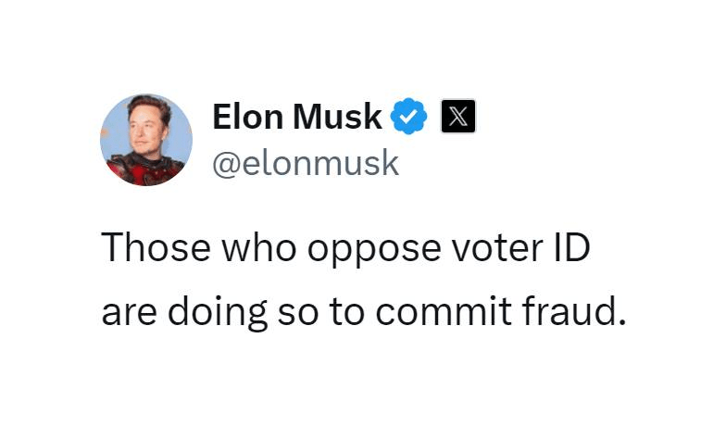The height and width of the screenshot is (426, 726).
Task: Click the surname "Musk" in header
Action: [337, 118]
